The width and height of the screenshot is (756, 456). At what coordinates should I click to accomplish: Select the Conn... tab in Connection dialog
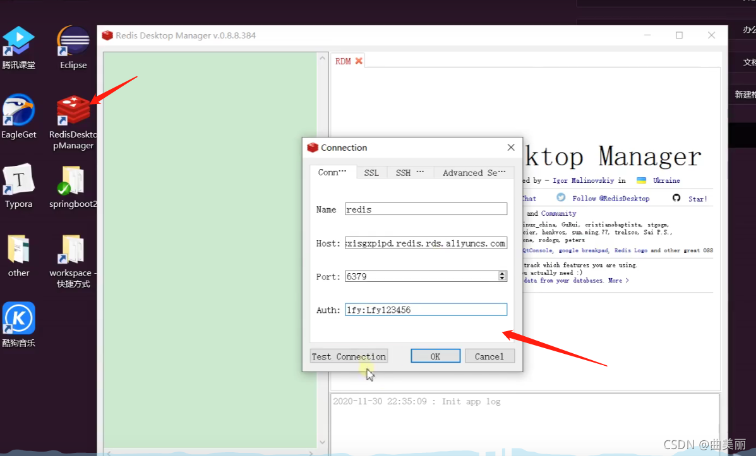click(332, 172)
